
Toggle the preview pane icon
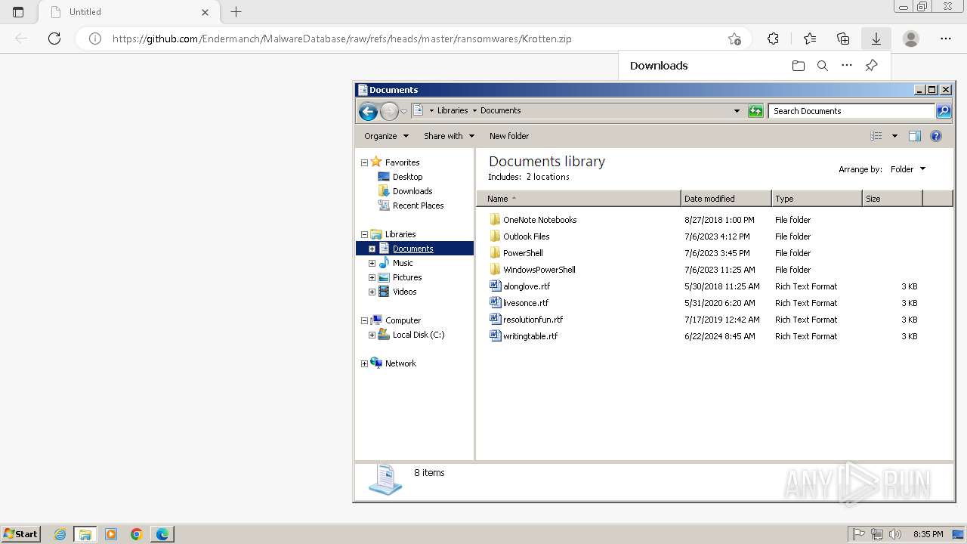click(x=915, y=136)
